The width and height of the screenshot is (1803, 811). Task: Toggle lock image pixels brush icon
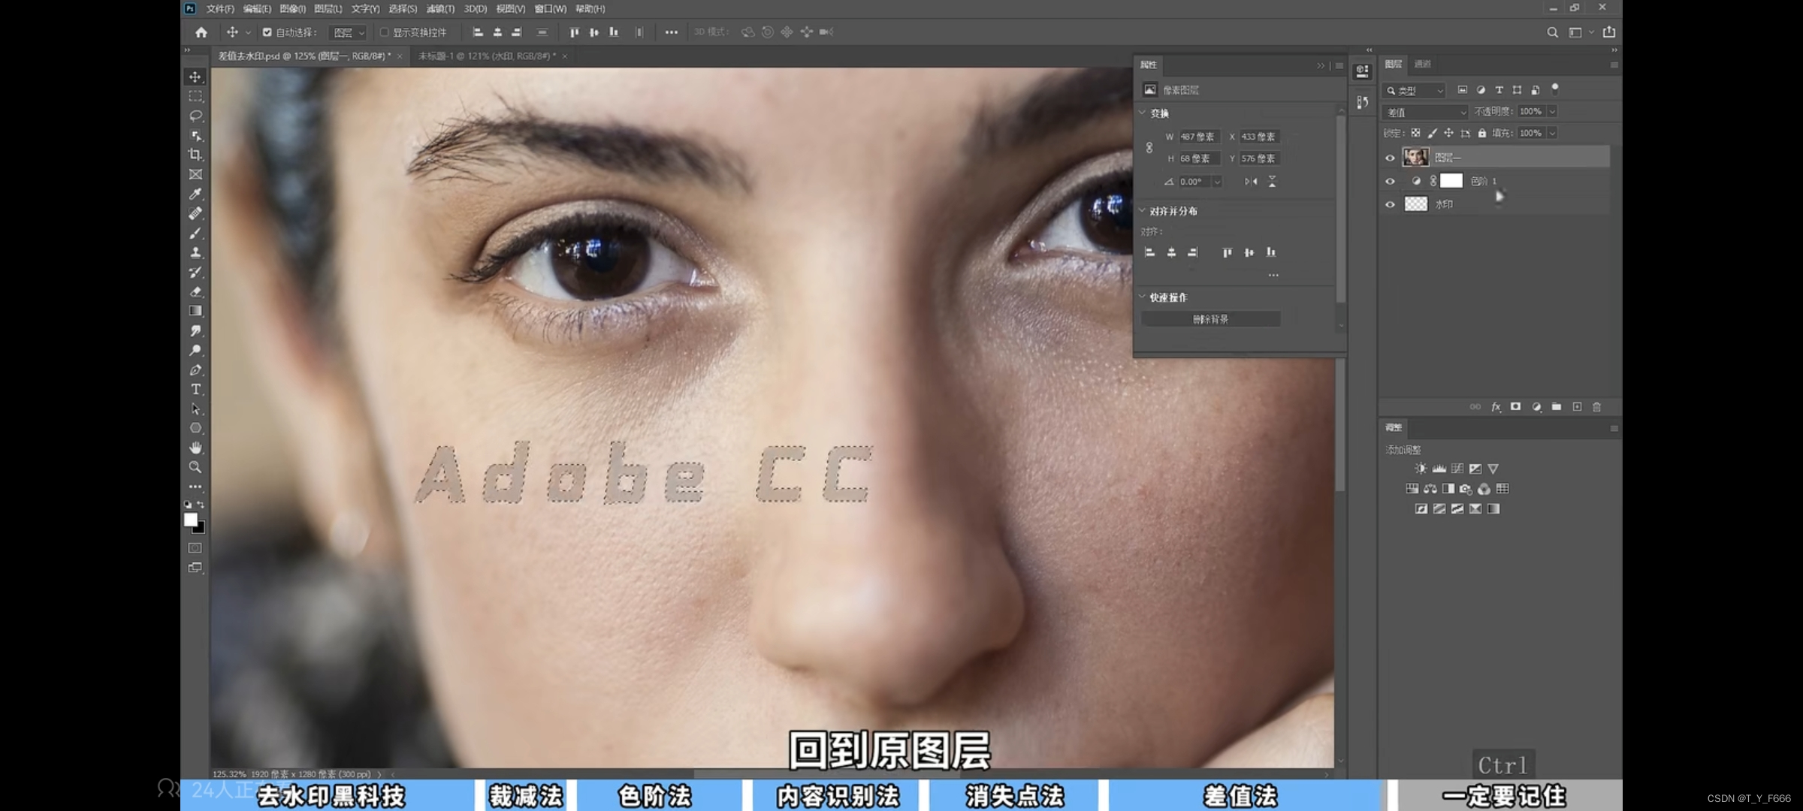coord(1432,133)
